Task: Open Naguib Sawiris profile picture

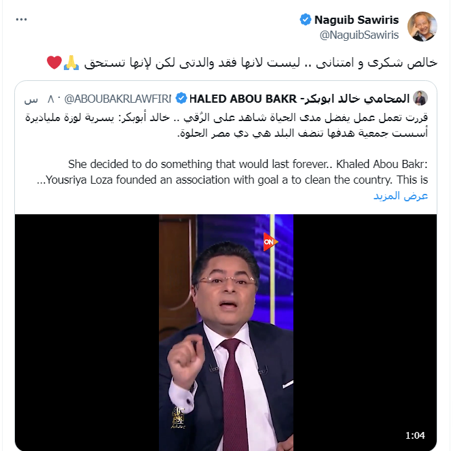Action: 422,27
